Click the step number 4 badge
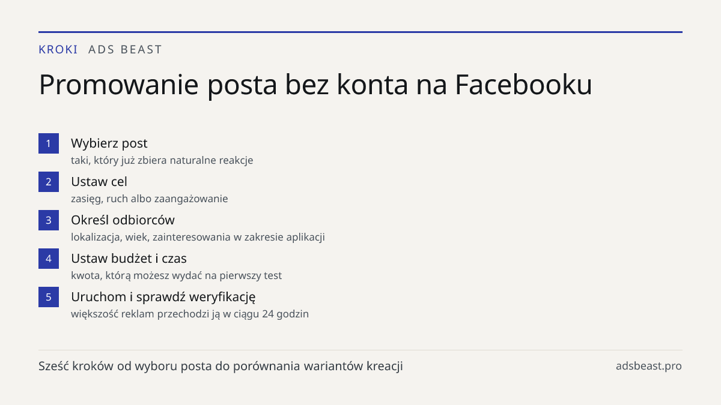 (x=49, y=259)
